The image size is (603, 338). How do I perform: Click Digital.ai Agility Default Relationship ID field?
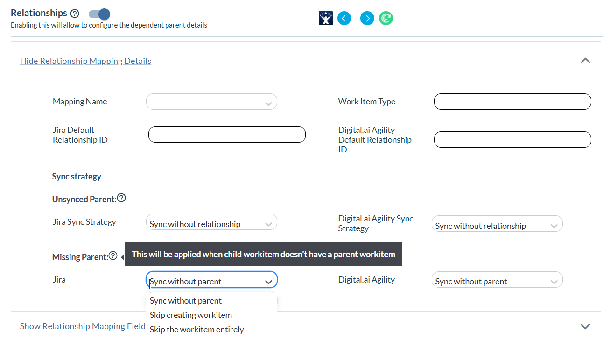(x=512, y=140)
